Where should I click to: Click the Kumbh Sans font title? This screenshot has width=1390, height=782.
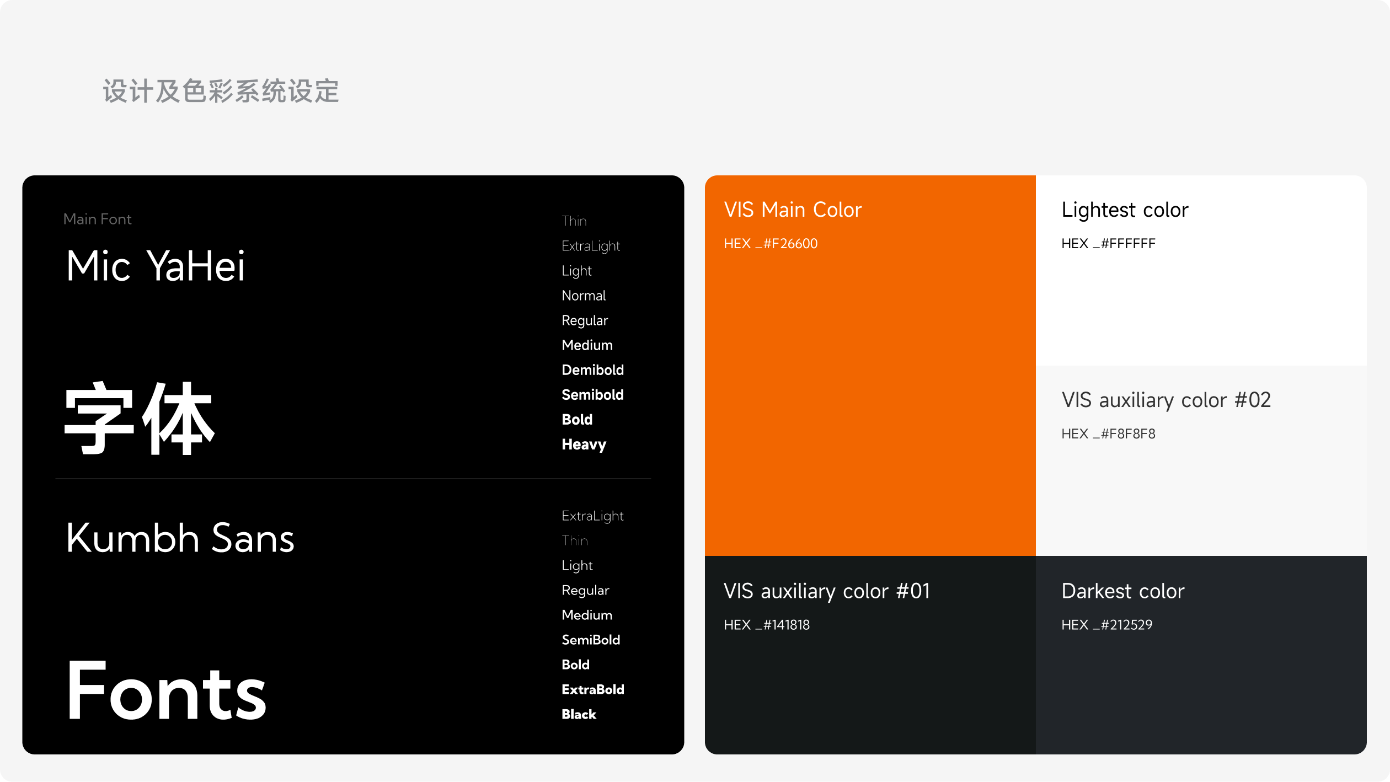tap(180, 538)
